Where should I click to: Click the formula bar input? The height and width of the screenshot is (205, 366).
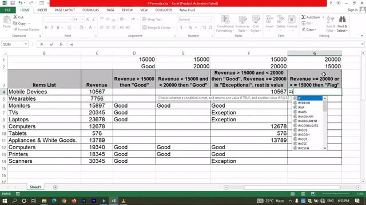click(x=213, y=44)
